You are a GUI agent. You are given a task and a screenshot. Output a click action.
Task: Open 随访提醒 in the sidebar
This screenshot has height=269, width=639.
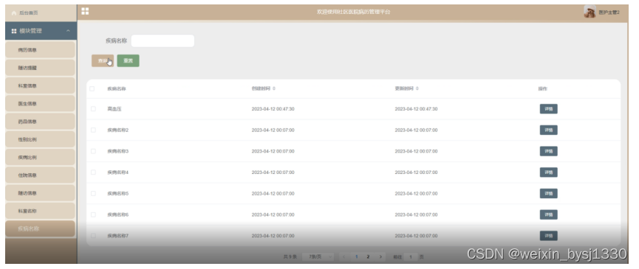tap(40, 68)
